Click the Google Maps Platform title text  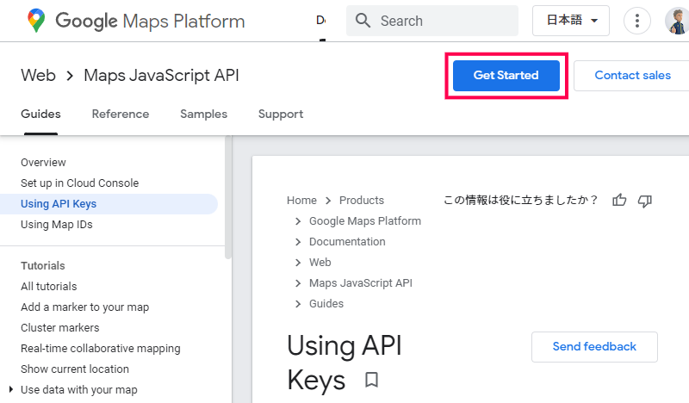[x=150, y=21]
